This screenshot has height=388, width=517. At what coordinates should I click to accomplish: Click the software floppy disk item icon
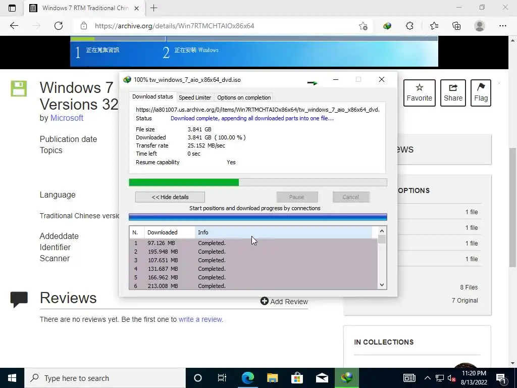(x=19, y=88)
